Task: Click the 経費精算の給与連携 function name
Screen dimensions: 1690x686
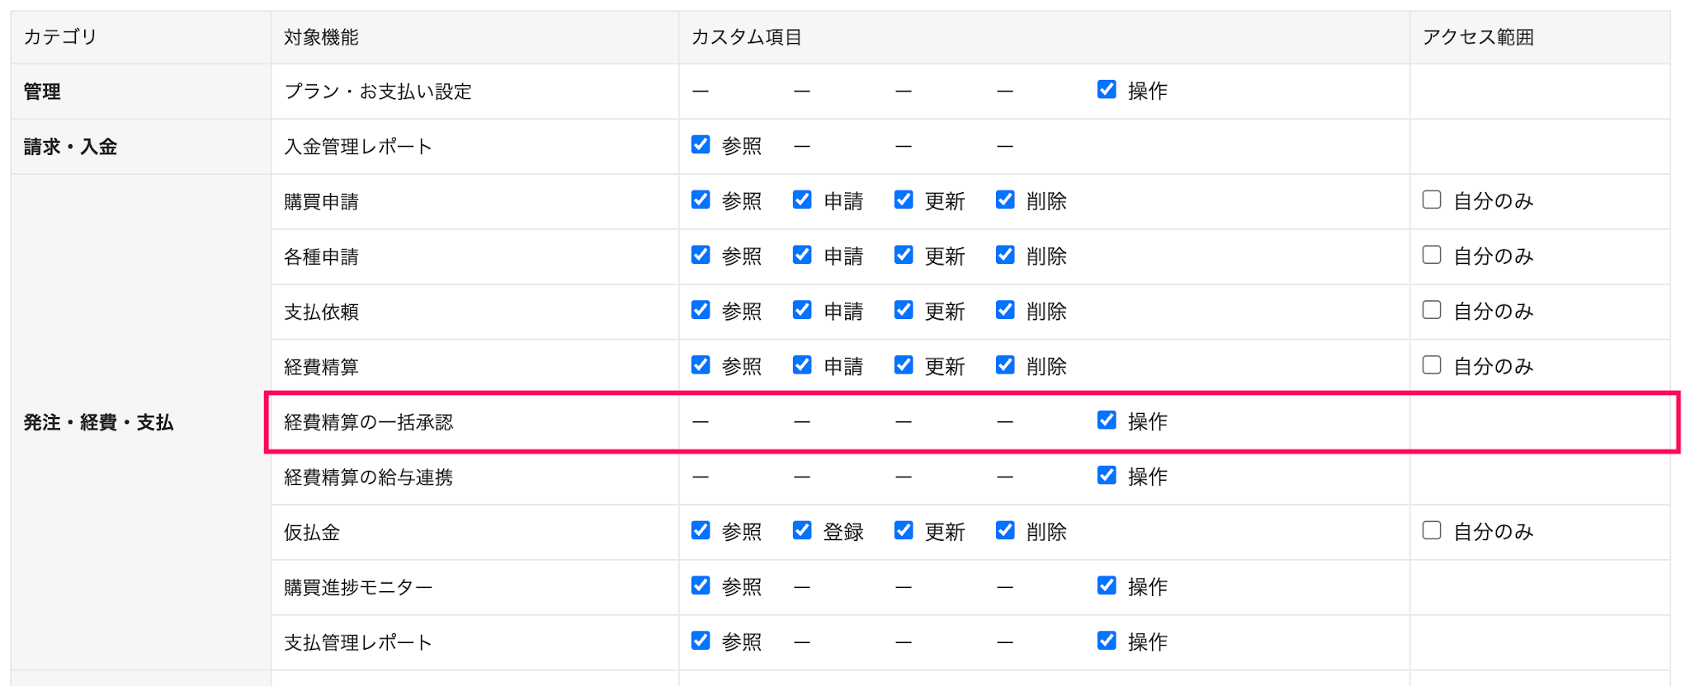Action: click(x=369, y=477)
